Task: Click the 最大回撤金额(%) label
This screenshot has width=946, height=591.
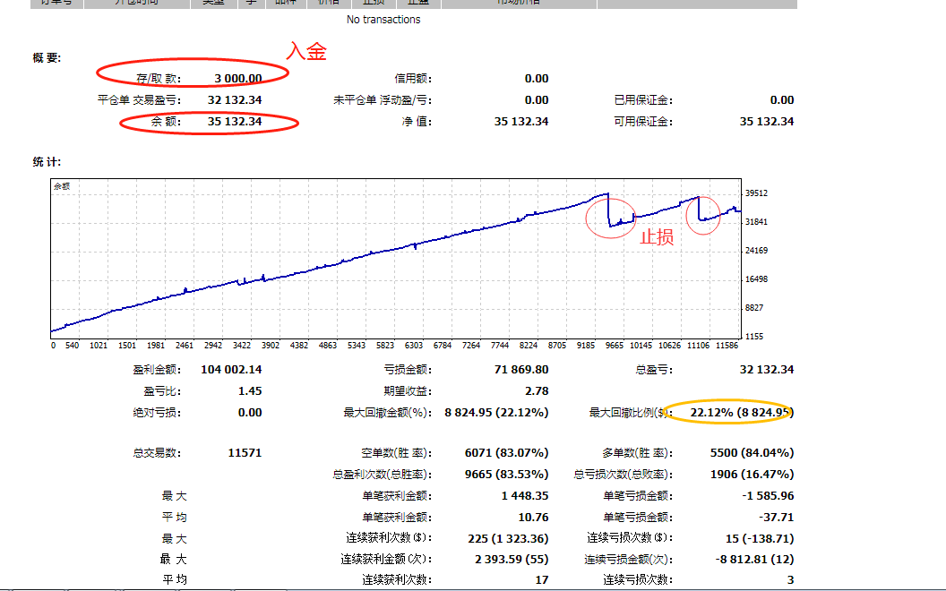Action: pos(388,413)
